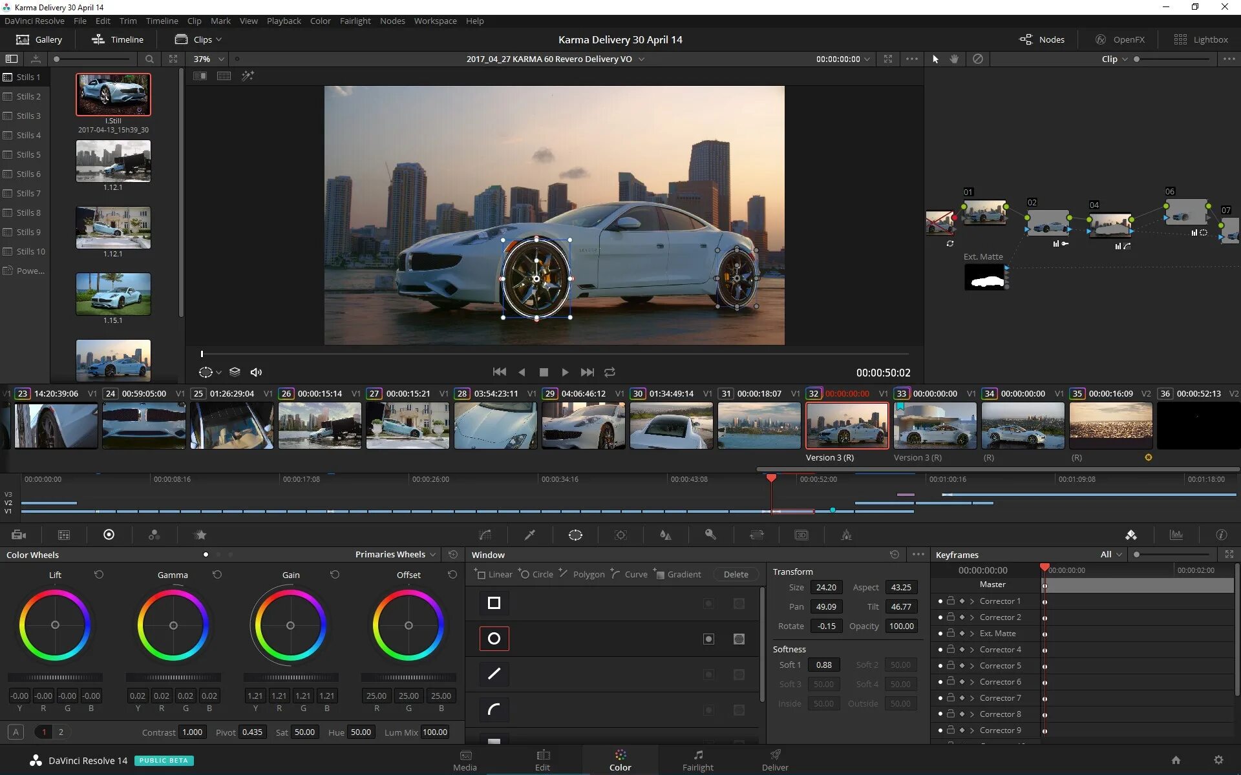This screenshot has height=775, width=1241.
Task: Open the Key palette icon
Action: pyautogui.click(x=710, y=535)
